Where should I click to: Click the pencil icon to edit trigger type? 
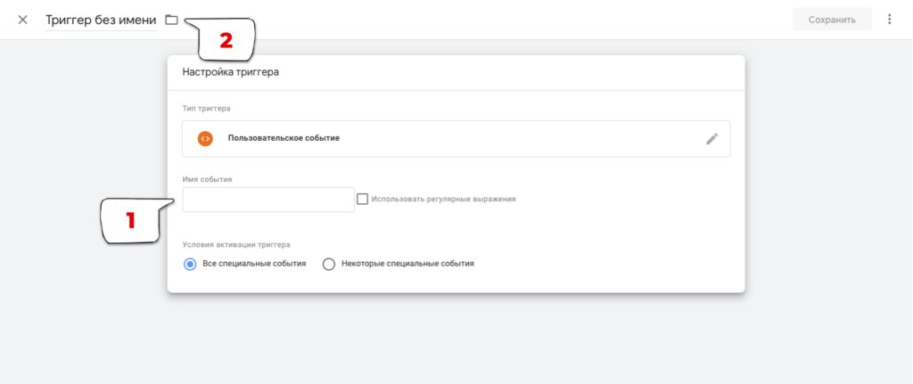711,139
